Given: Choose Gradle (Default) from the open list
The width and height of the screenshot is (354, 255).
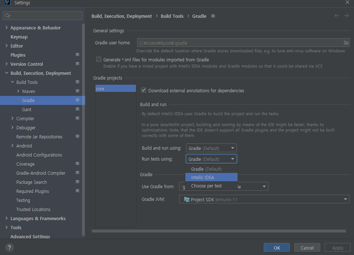Looking at the screenshot, I should coord(211,169).
